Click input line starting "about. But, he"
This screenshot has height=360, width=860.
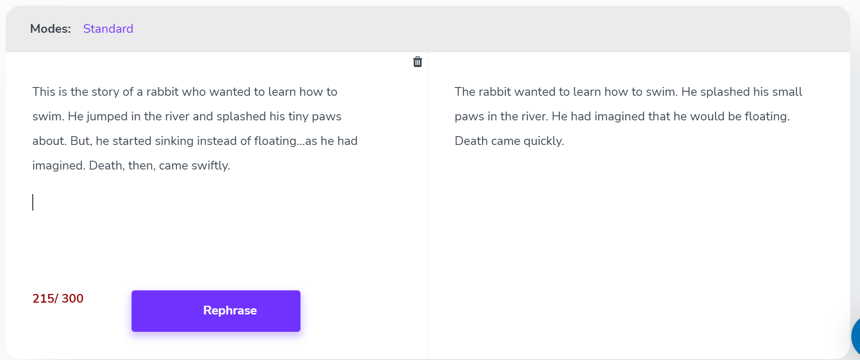click(x=195, y=141)
